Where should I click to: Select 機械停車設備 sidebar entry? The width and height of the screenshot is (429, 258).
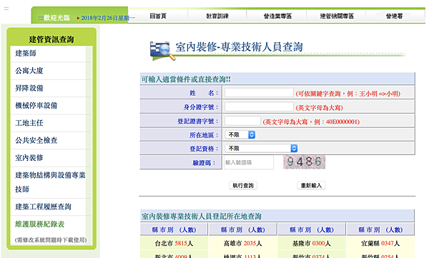pyautogui.click(x=36, y=106)
